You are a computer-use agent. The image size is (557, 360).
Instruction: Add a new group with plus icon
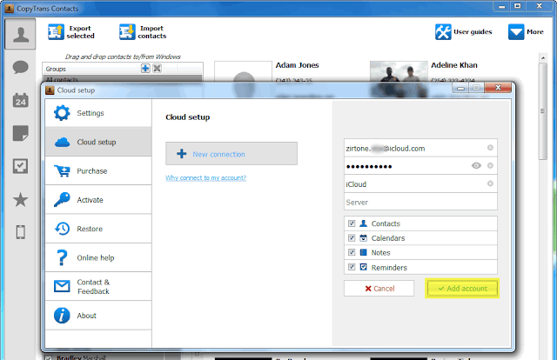click(x=145, y=68)
